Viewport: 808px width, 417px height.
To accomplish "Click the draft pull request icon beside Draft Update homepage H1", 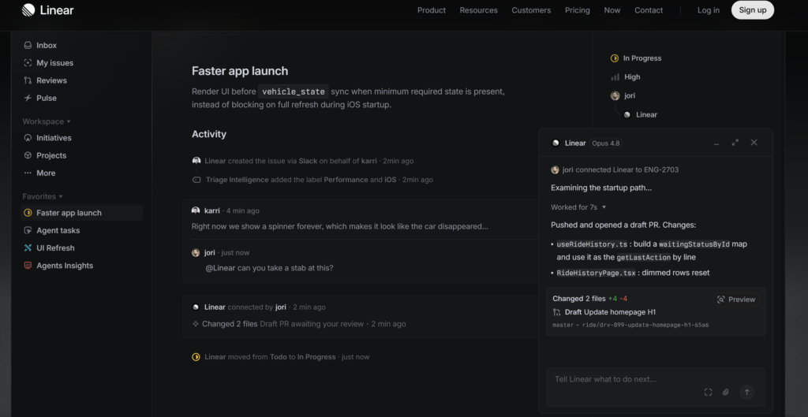I will pyautogui.click(x=556, y=312).
